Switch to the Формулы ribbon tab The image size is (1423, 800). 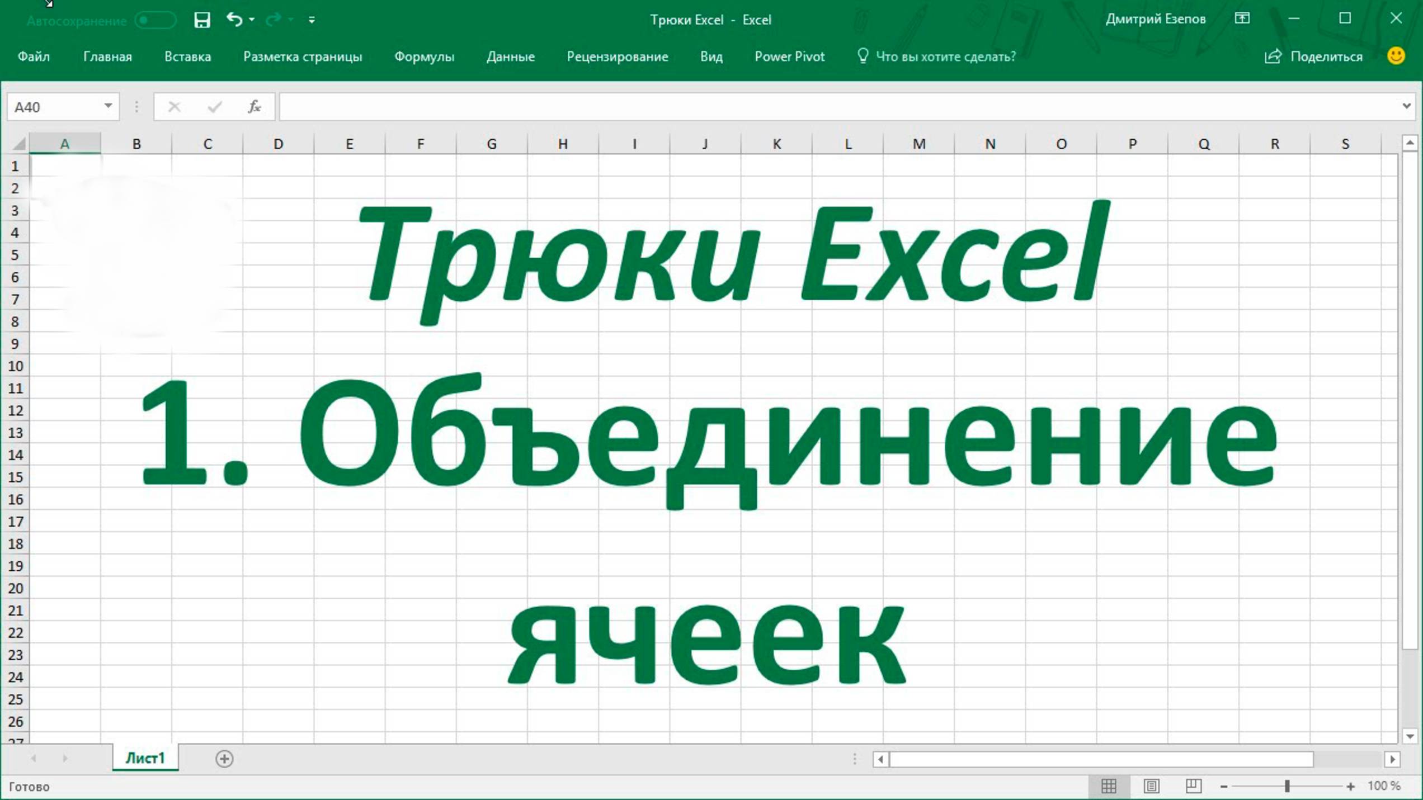[x=425, y=56]
